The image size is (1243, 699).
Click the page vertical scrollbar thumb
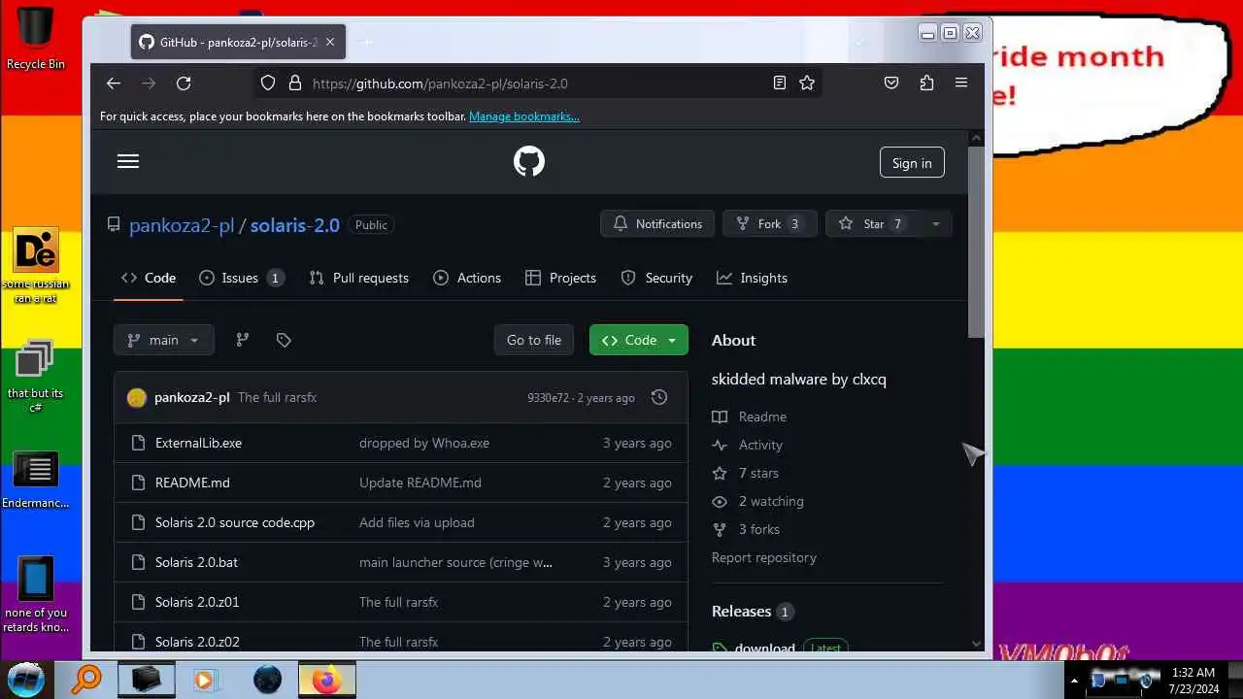976,243
